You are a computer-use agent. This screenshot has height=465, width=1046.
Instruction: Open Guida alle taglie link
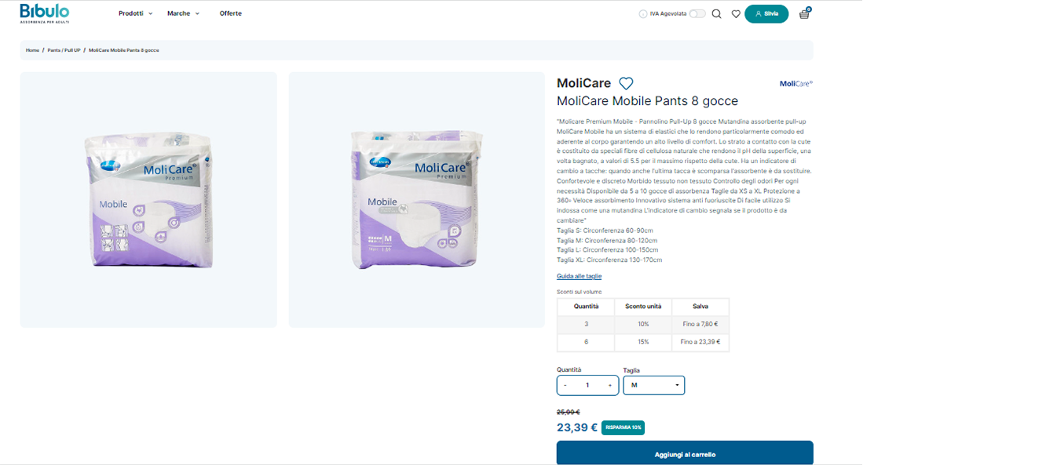point(579,276)
